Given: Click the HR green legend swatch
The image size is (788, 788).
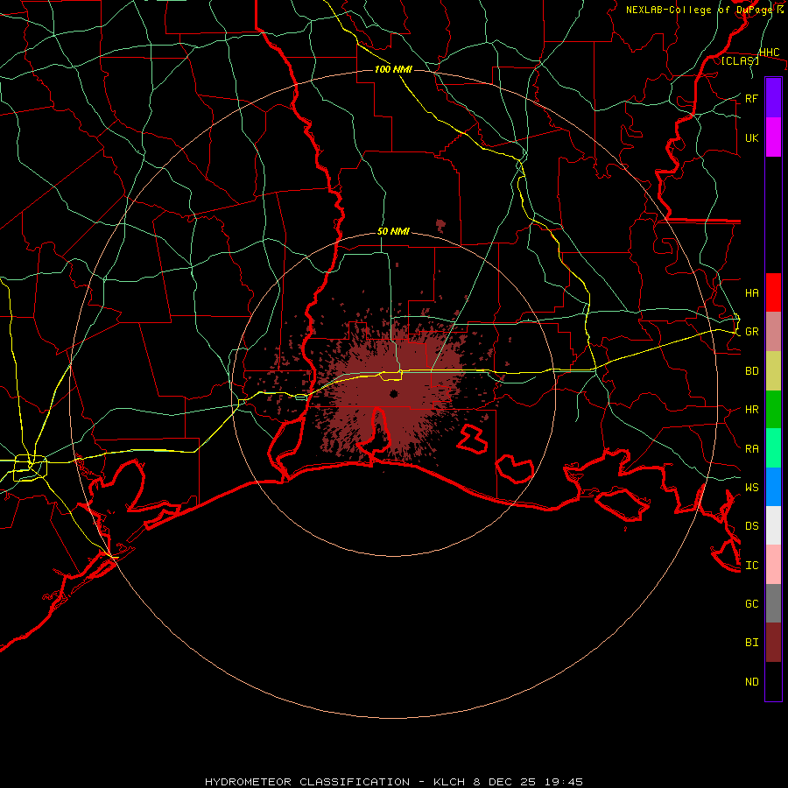Looking at the screenshot, I should click(773, 410).
